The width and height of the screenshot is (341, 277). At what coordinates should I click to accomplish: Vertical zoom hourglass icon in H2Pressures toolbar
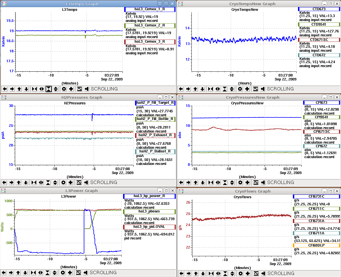[x=48, y=183]
